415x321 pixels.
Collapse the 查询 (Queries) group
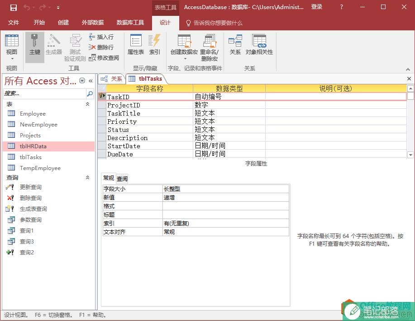pos(87,178)
